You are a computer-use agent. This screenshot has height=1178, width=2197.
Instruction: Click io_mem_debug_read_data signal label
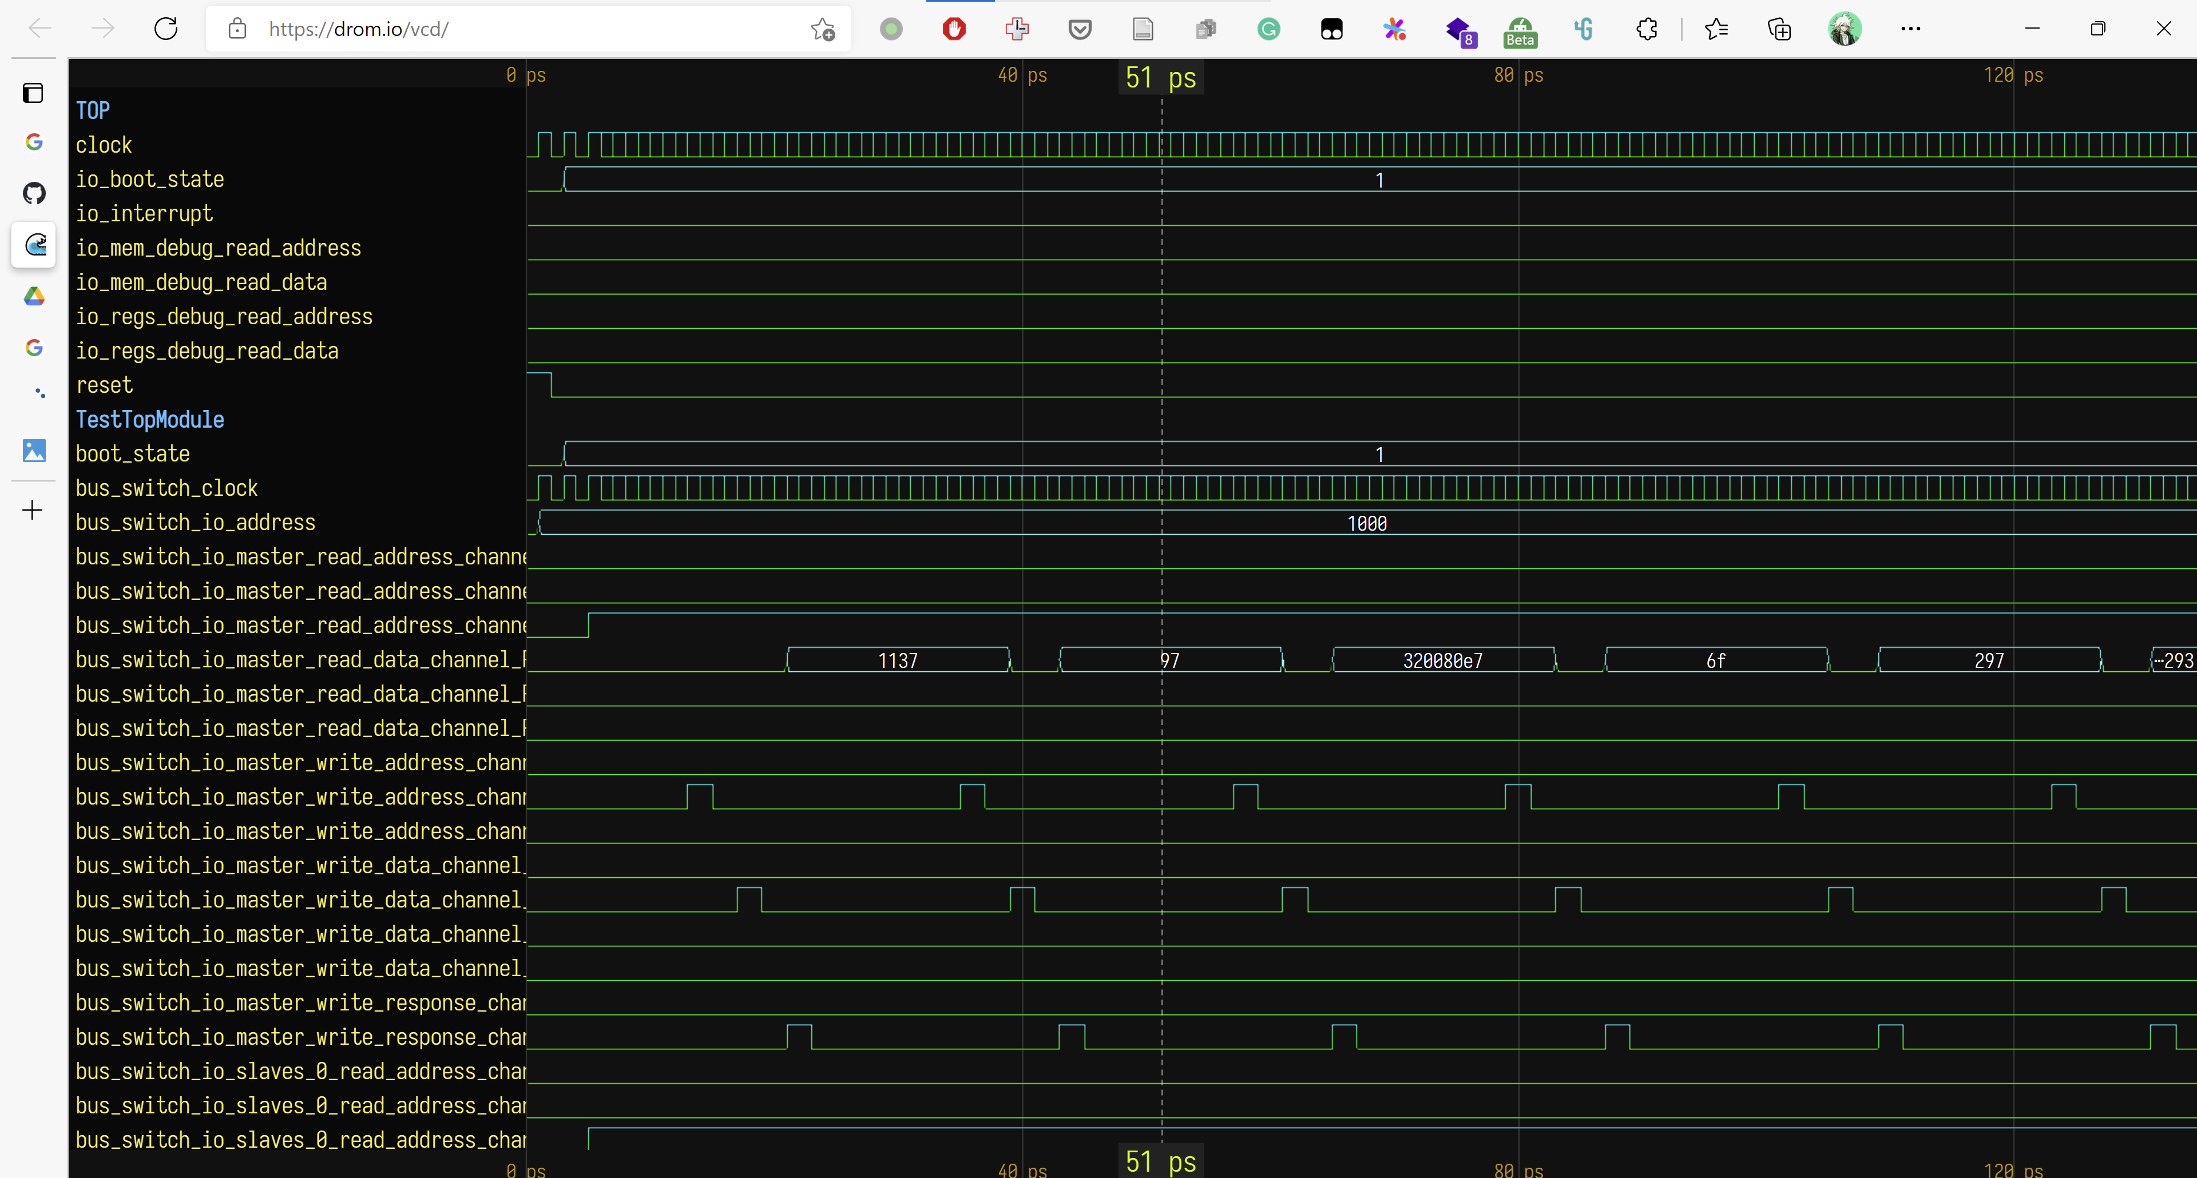coord(201,282)
